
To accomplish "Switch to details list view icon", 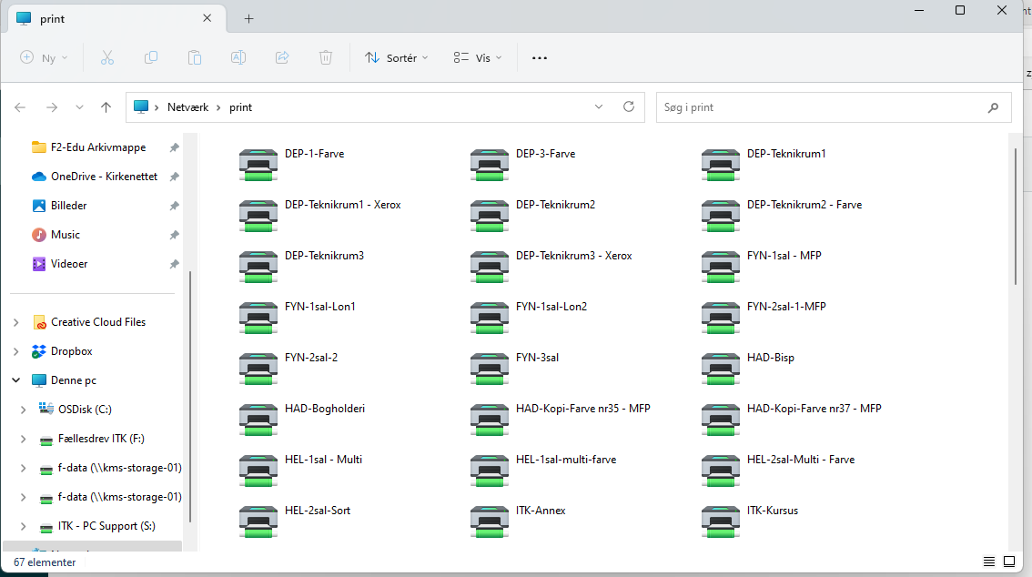I will 988,562.
